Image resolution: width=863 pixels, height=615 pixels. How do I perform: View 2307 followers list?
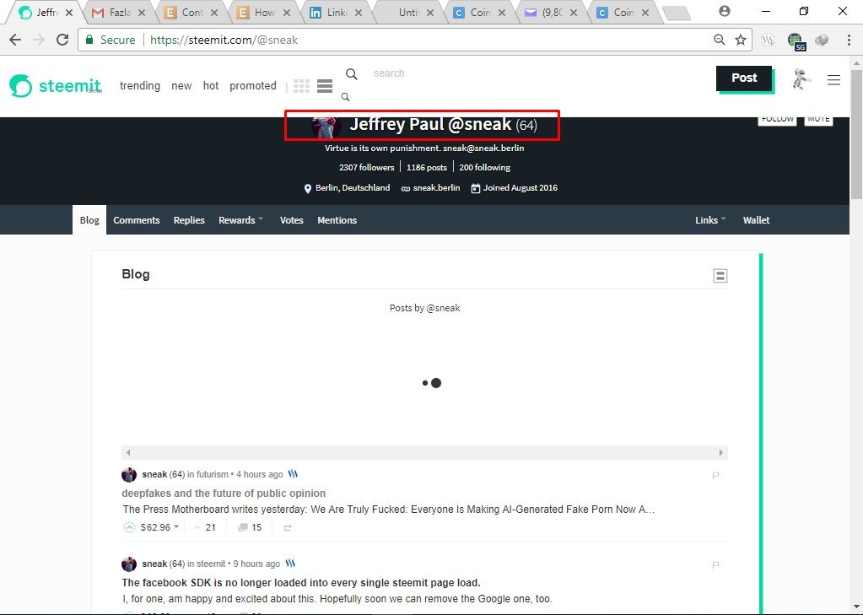click(367, 167)
